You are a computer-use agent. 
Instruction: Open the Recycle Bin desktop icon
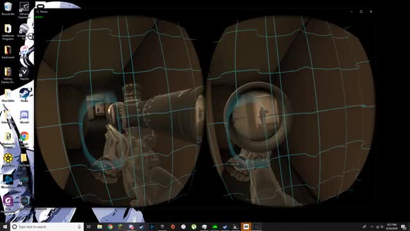pos(8,8)
